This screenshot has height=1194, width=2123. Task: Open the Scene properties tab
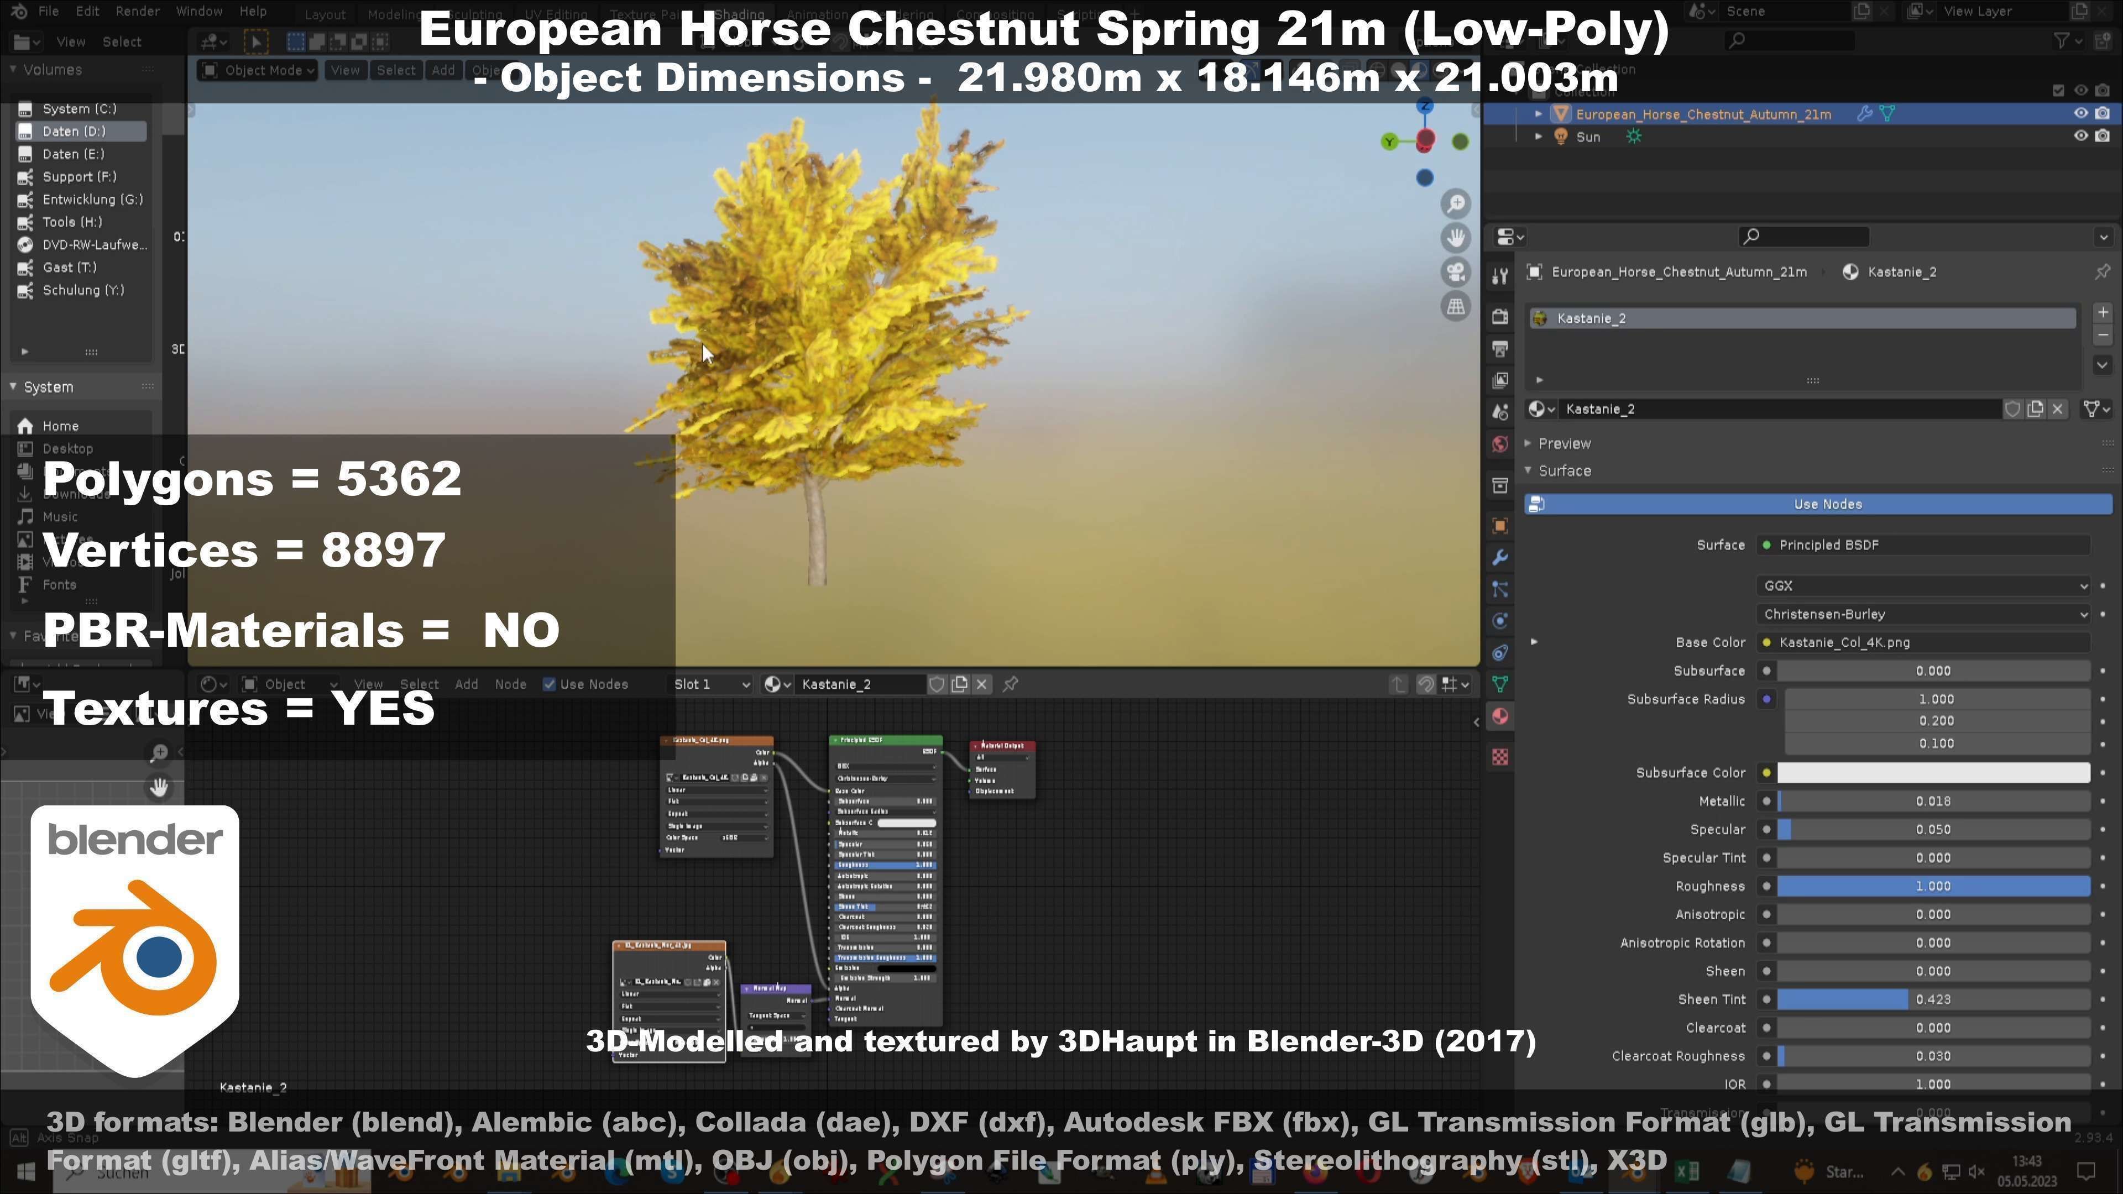(x=1500, y=412)
